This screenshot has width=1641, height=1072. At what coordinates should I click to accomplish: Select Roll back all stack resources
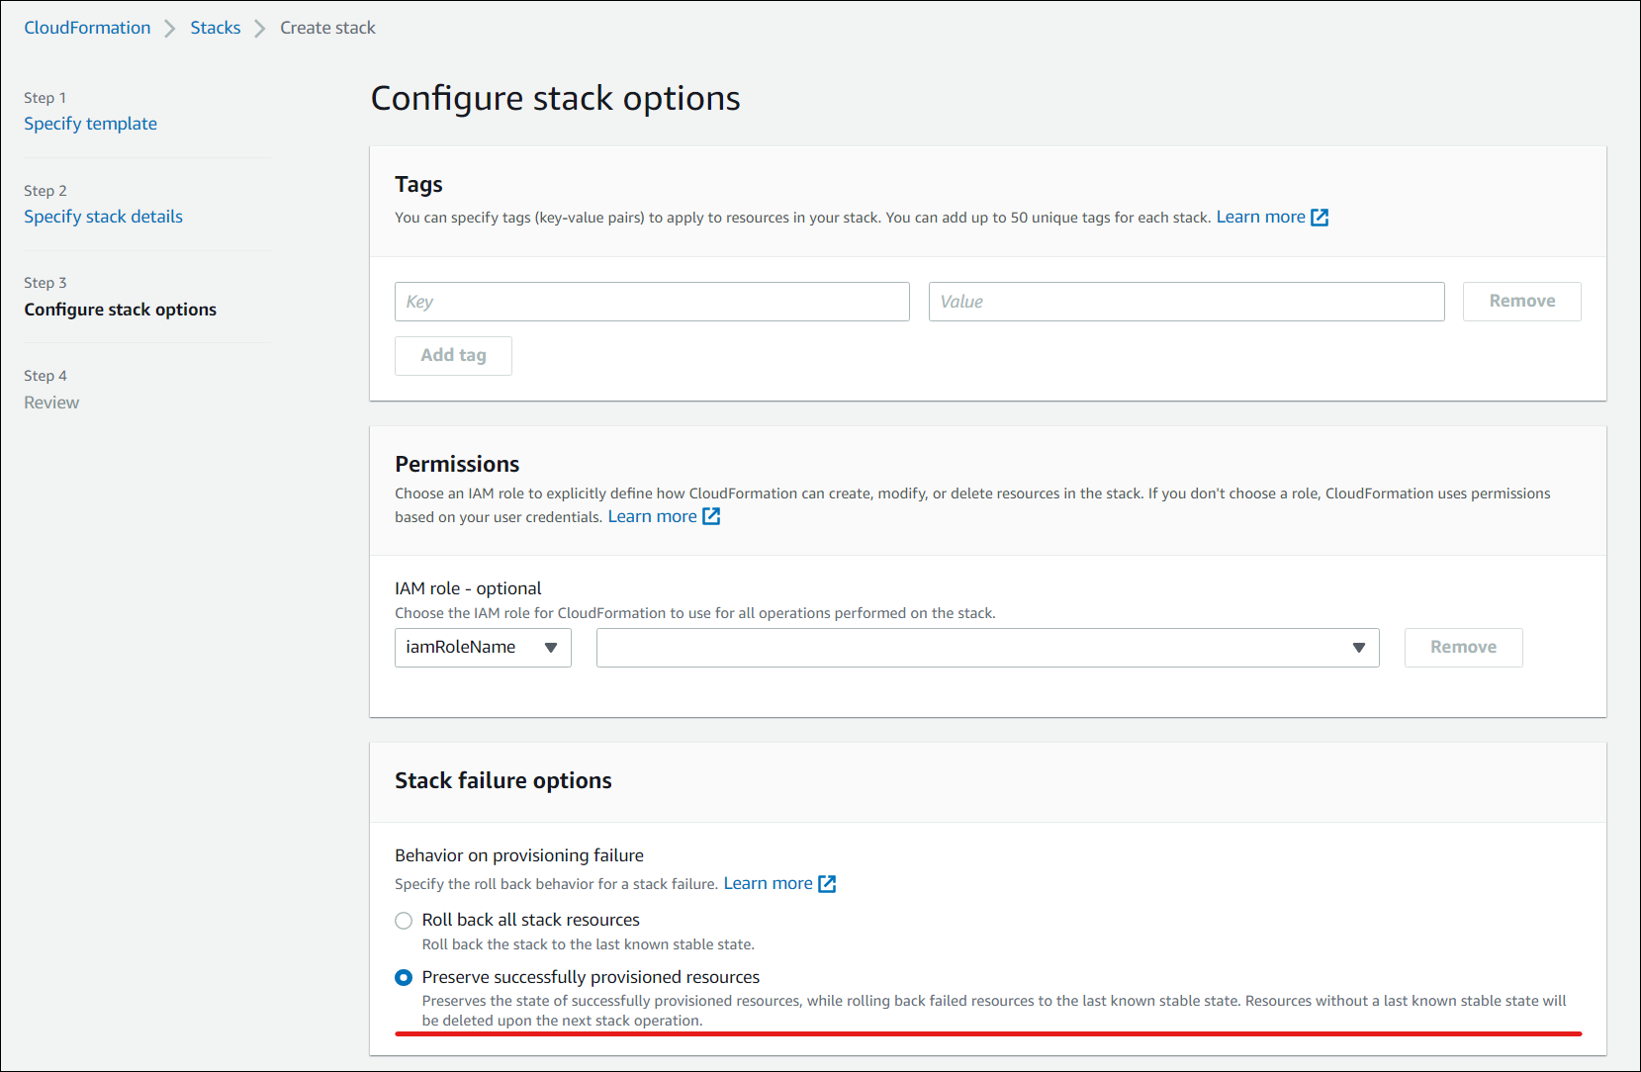click(x=404, y=921)
